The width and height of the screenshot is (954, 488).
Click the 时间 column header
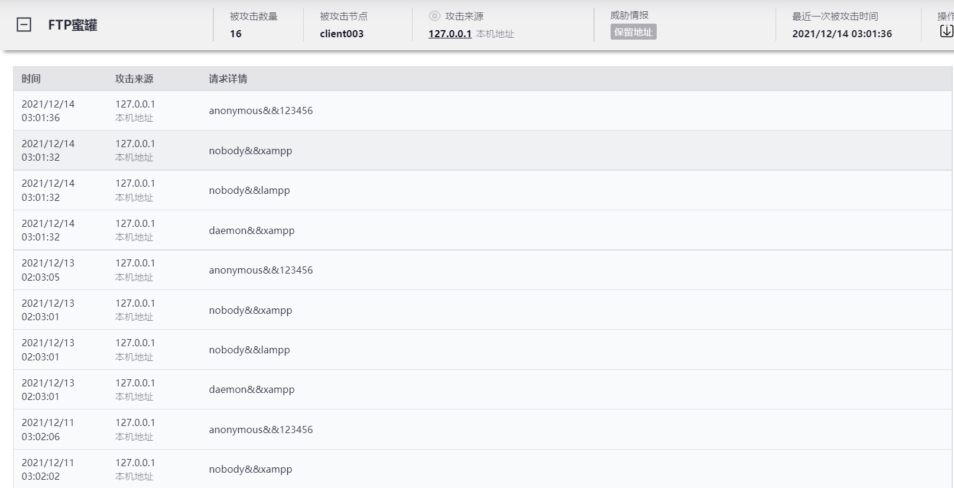tap(31, 79)
